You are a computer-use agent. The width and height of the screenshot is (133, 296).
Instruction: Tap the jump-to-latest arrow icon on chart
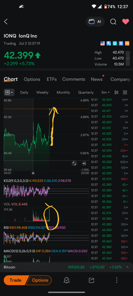84,164
